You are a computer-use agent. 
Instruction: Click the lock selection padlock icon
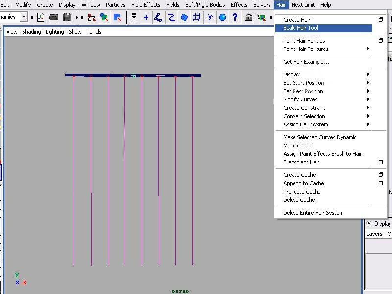[249, 17]
